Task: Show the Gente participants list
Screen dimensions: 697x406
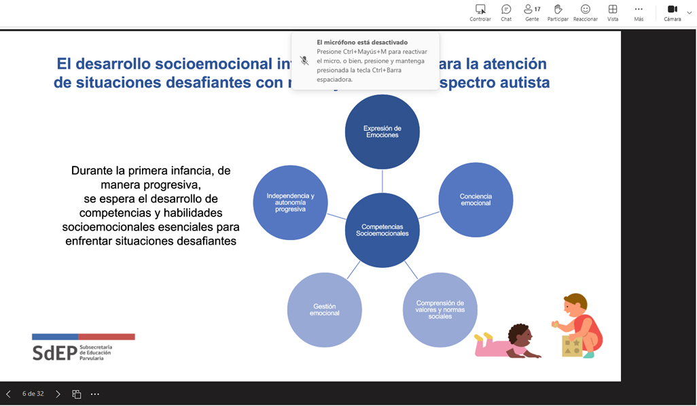Action: (x=532, y=12)
